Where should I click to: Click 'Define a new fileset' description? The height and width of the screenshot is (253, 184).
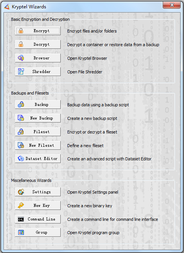[85, 146]
